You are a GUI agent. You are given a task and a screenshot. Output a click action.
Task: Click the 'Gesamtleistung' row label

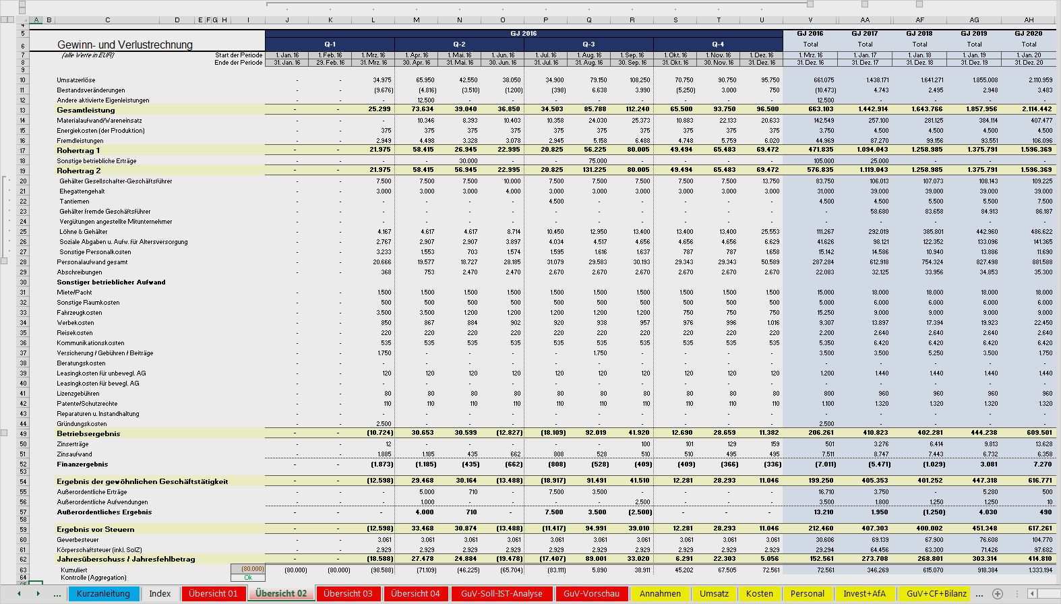click(86, 110)
